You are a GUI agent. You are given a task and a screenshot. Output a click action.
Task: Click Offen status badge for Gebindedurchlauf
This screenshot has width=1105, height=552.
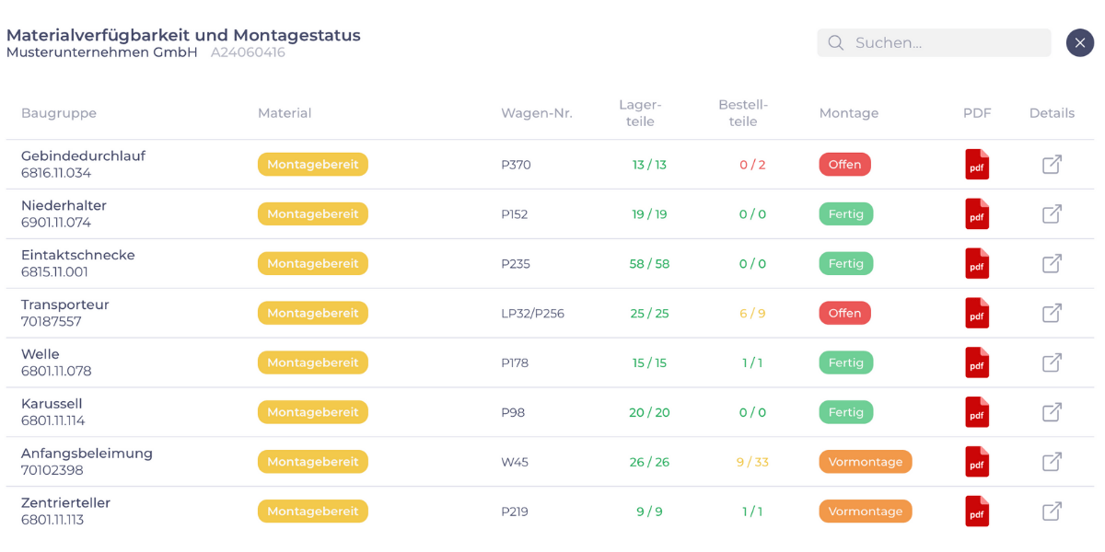[x=844, y=165]
